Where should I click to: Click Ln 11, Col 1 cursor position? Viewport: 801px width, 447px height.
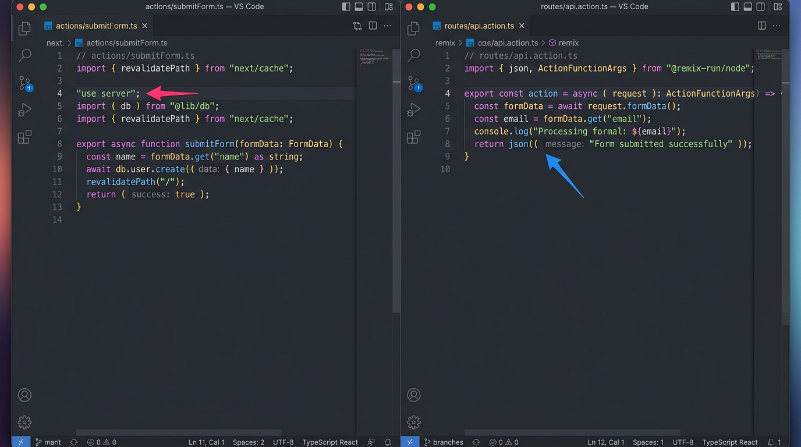point(207,442)
